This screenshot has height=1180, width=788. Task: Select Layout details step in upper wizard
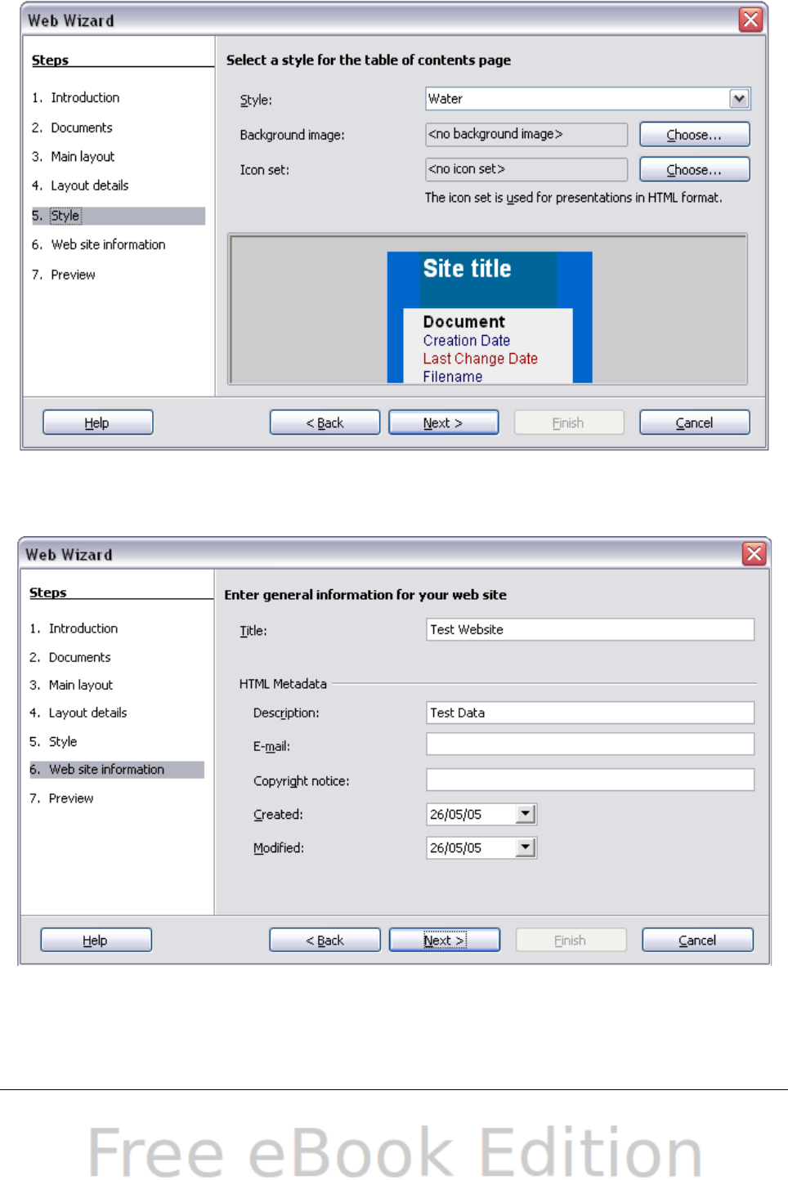click(89, 185)
